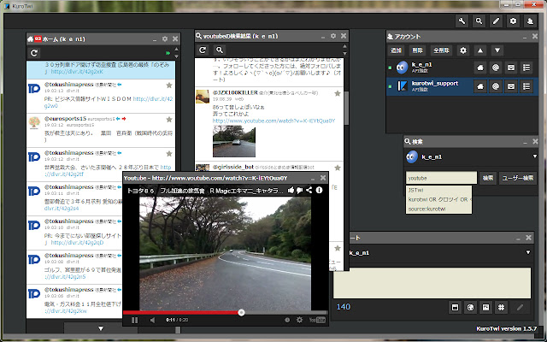
Task: Click the pencil compose icon in top toolbar
Action: click(x=497, y=21)
